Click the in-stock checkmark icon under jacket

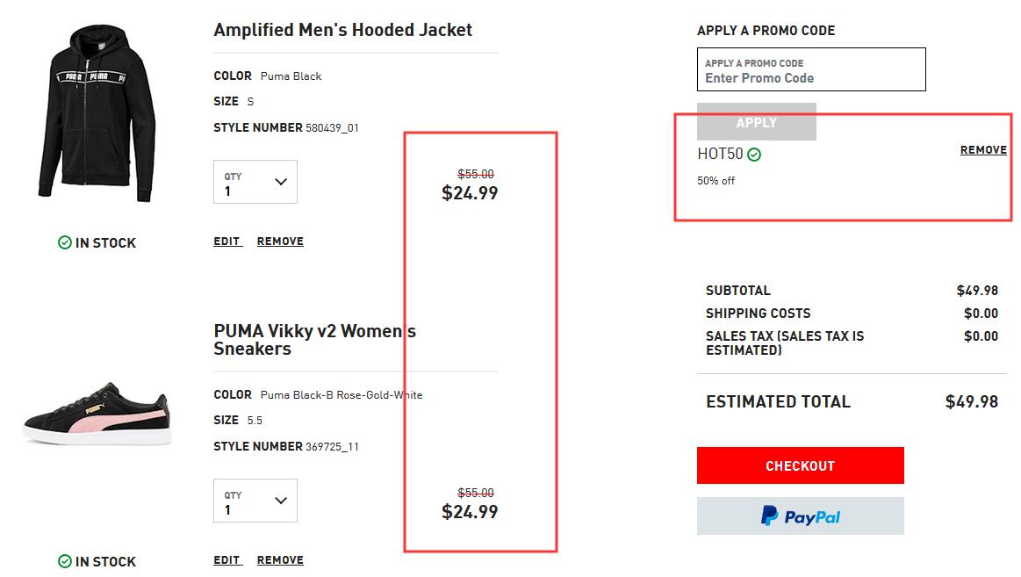pos(65,243)
